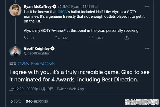160x107 pixels.
Task: View the 946 likes list
Action: tap(37, 101)
